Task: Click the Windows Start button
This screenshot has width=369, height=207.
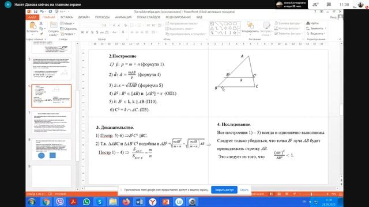Action: click(x=32, y=202)
